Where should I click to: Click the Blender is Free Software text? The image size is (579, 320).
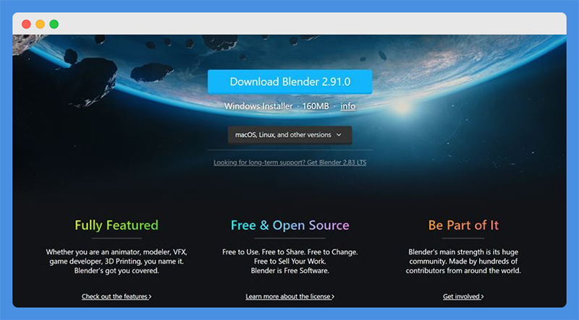point(290,271)
